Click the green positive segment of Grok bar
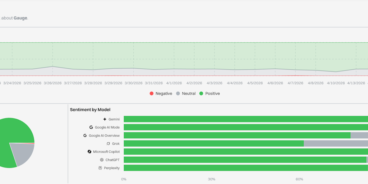Image resolution: width=368 pixels, height=184 pixels. 213,143
